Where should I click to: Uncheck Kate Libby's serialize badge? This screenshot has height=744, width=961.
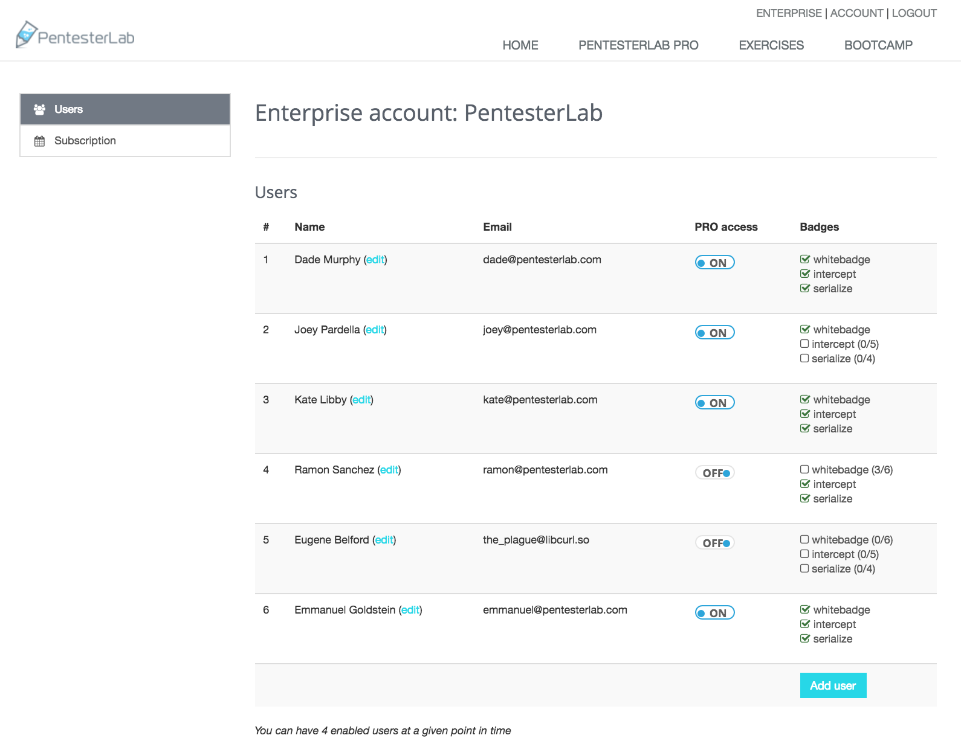click(804, 428)
